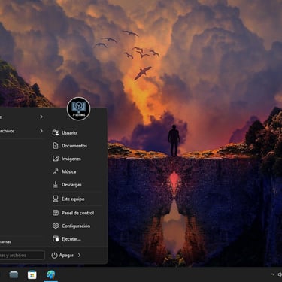Click the Apagar button label

[x=66, y=256]
